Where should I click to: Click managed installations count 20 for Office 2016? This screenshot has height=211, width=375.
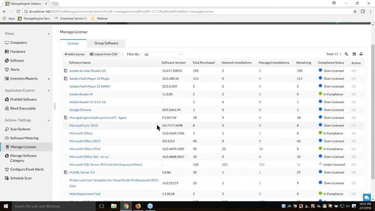click(x=261, y=149)
